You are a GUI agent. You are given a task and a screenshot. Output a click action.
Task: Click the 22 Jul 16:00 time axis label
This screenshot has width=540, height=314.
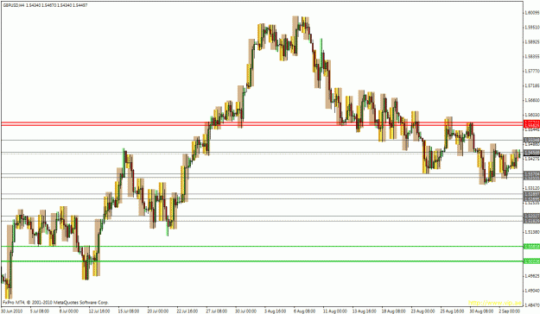pos(187,311)
